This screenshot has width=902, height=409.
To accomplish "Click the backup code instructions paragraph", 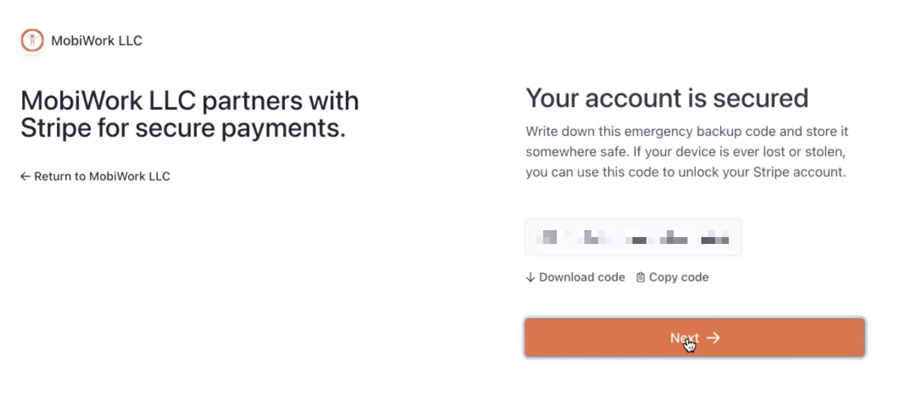I will click(686, 152).
